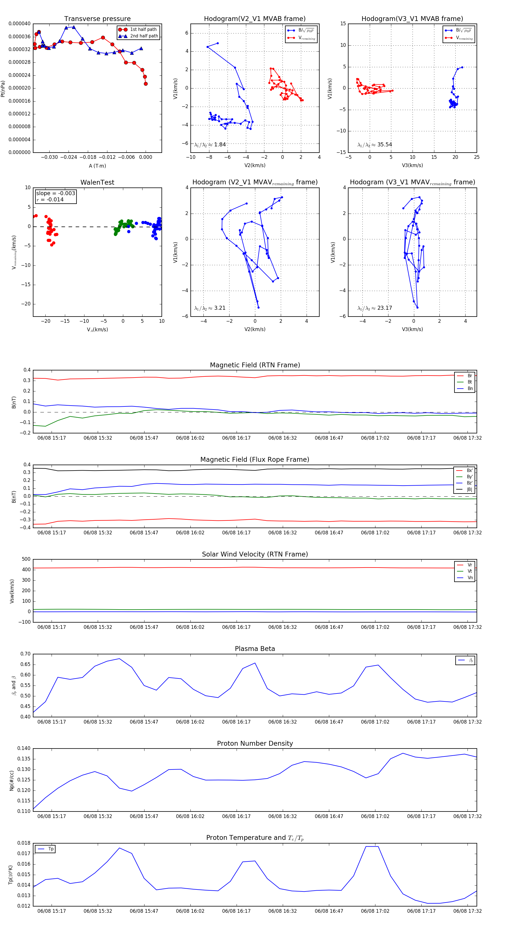Select Vremaining legend entry in V3_V1 MVAB hodogram
The width and height of the screenshot is (510, 936).
459,38
